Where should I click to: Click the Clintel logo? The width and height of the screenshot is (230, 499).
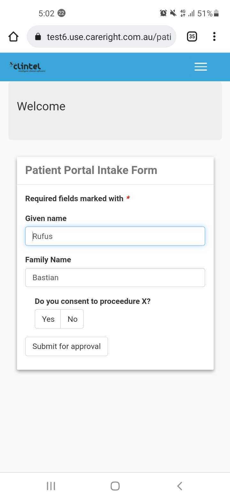[27, 67]
